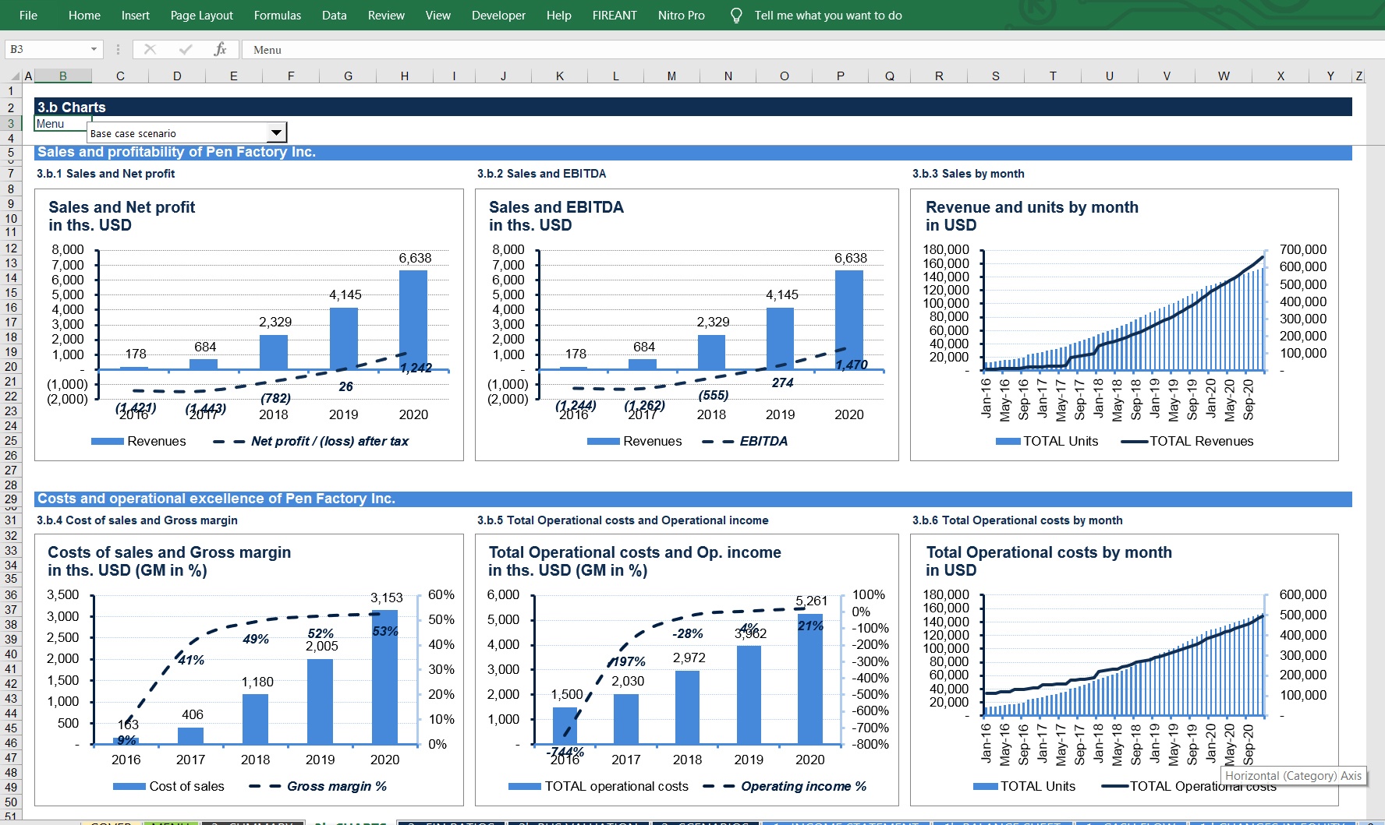Click the formula bar resize dots handle
Image resolution: width=1385 pixels, height=825 pixels.
pyautogui.click(x=118, y=49)
